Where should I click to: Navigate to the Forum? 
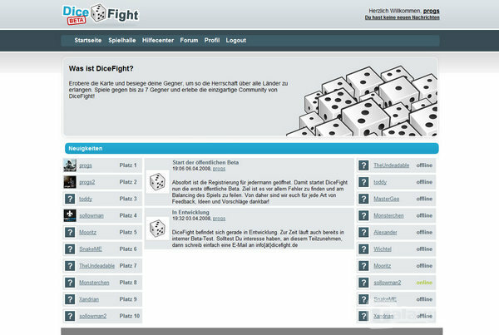click(189, 41)
